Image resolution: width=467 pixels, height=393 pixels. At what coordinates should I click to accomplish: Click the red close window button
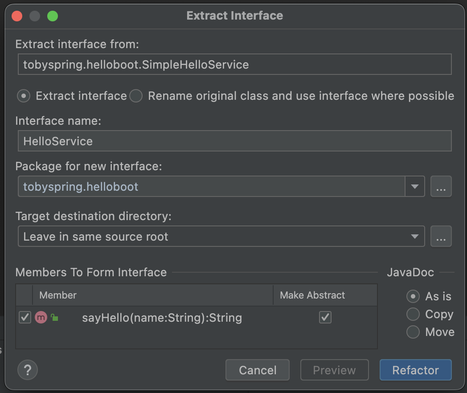(x=17, y=16)
